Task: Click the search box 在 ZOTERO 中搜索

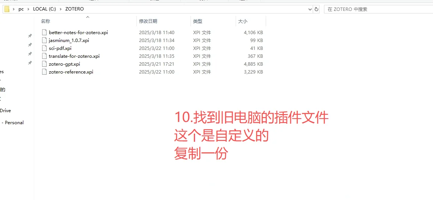Action: pos(378,9)
